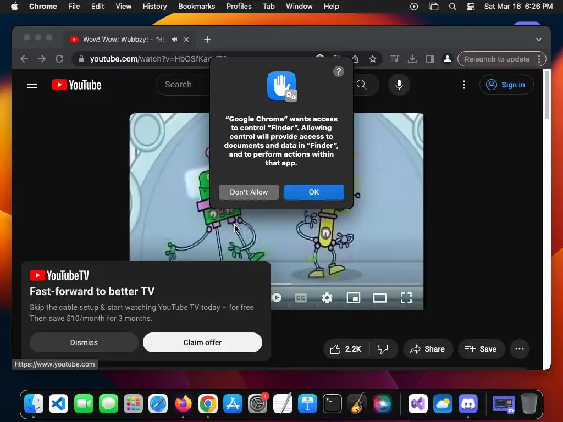This screenshot has height=422, width=563.
Task: Claim the YouTube TV offer
Action: 202,342
